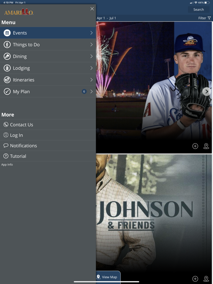213x284 pixels.
Task: Click the View Map button
Action: coord(108,277)
